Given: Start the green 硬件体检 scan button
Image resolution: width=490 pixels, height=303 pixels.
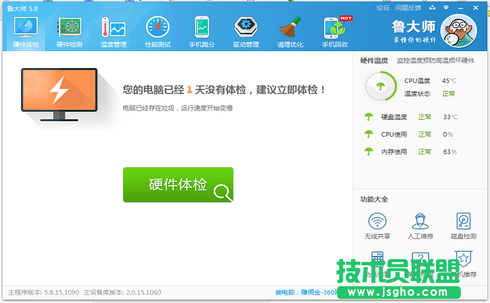Looking at the screenshot, I should pyautogui.click(x=178, y=184).
